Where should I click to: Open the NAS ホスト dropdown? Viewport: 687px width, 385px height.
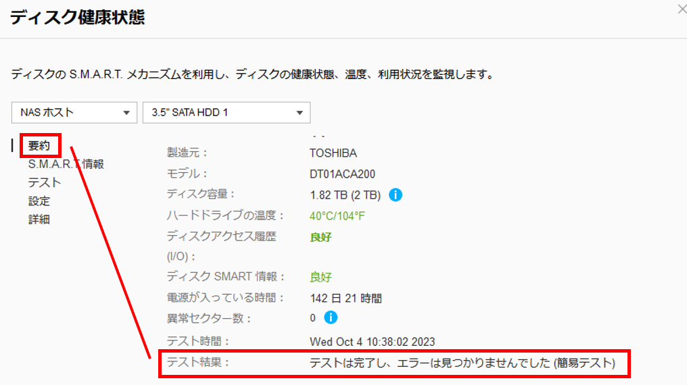pyautogui.click(x=74, y=113)
